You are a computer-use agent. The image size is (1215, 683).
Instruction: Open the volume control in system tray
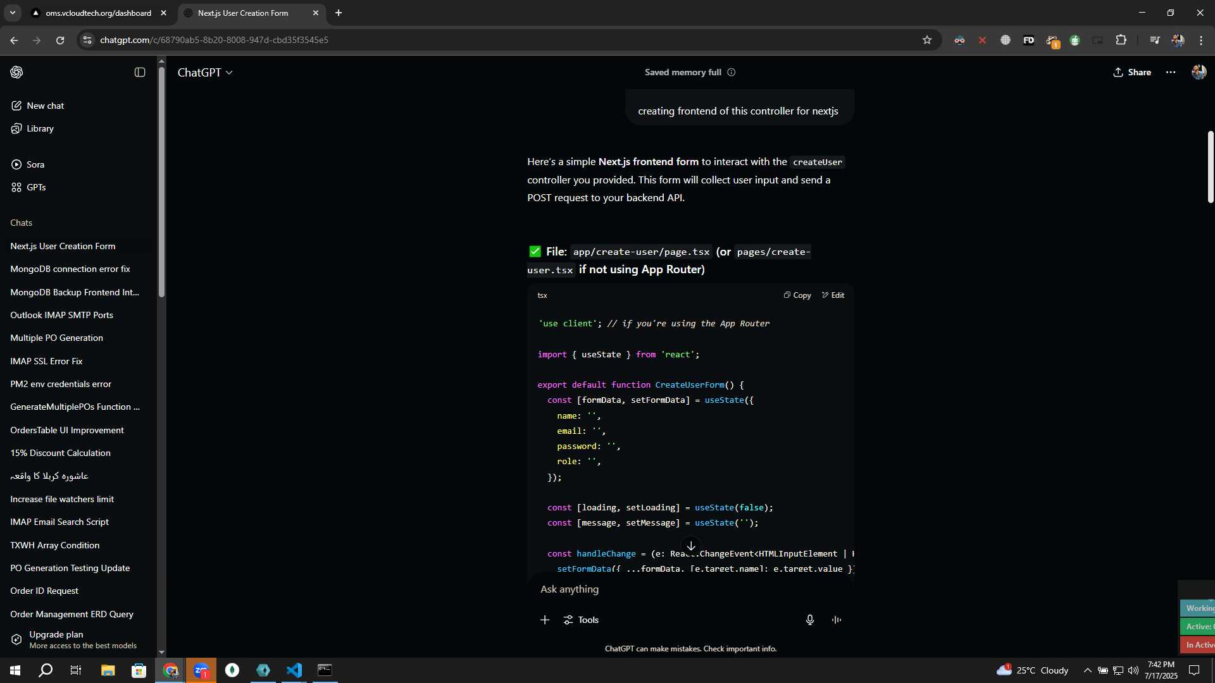click(1133, 670)
